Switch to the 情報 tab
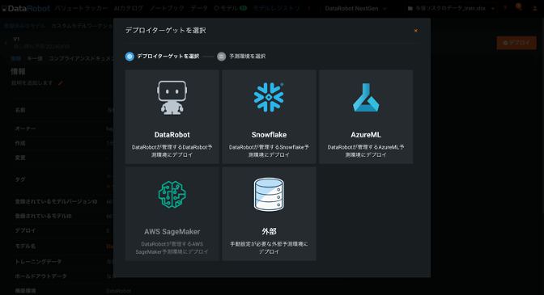Screen dimensions: 544x295 pos(16,58)
